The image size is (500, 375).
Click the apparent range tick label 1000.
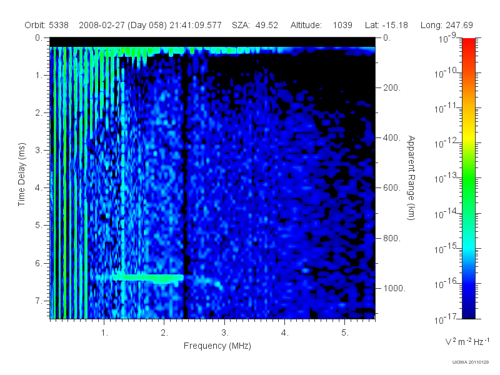point(394,288)
